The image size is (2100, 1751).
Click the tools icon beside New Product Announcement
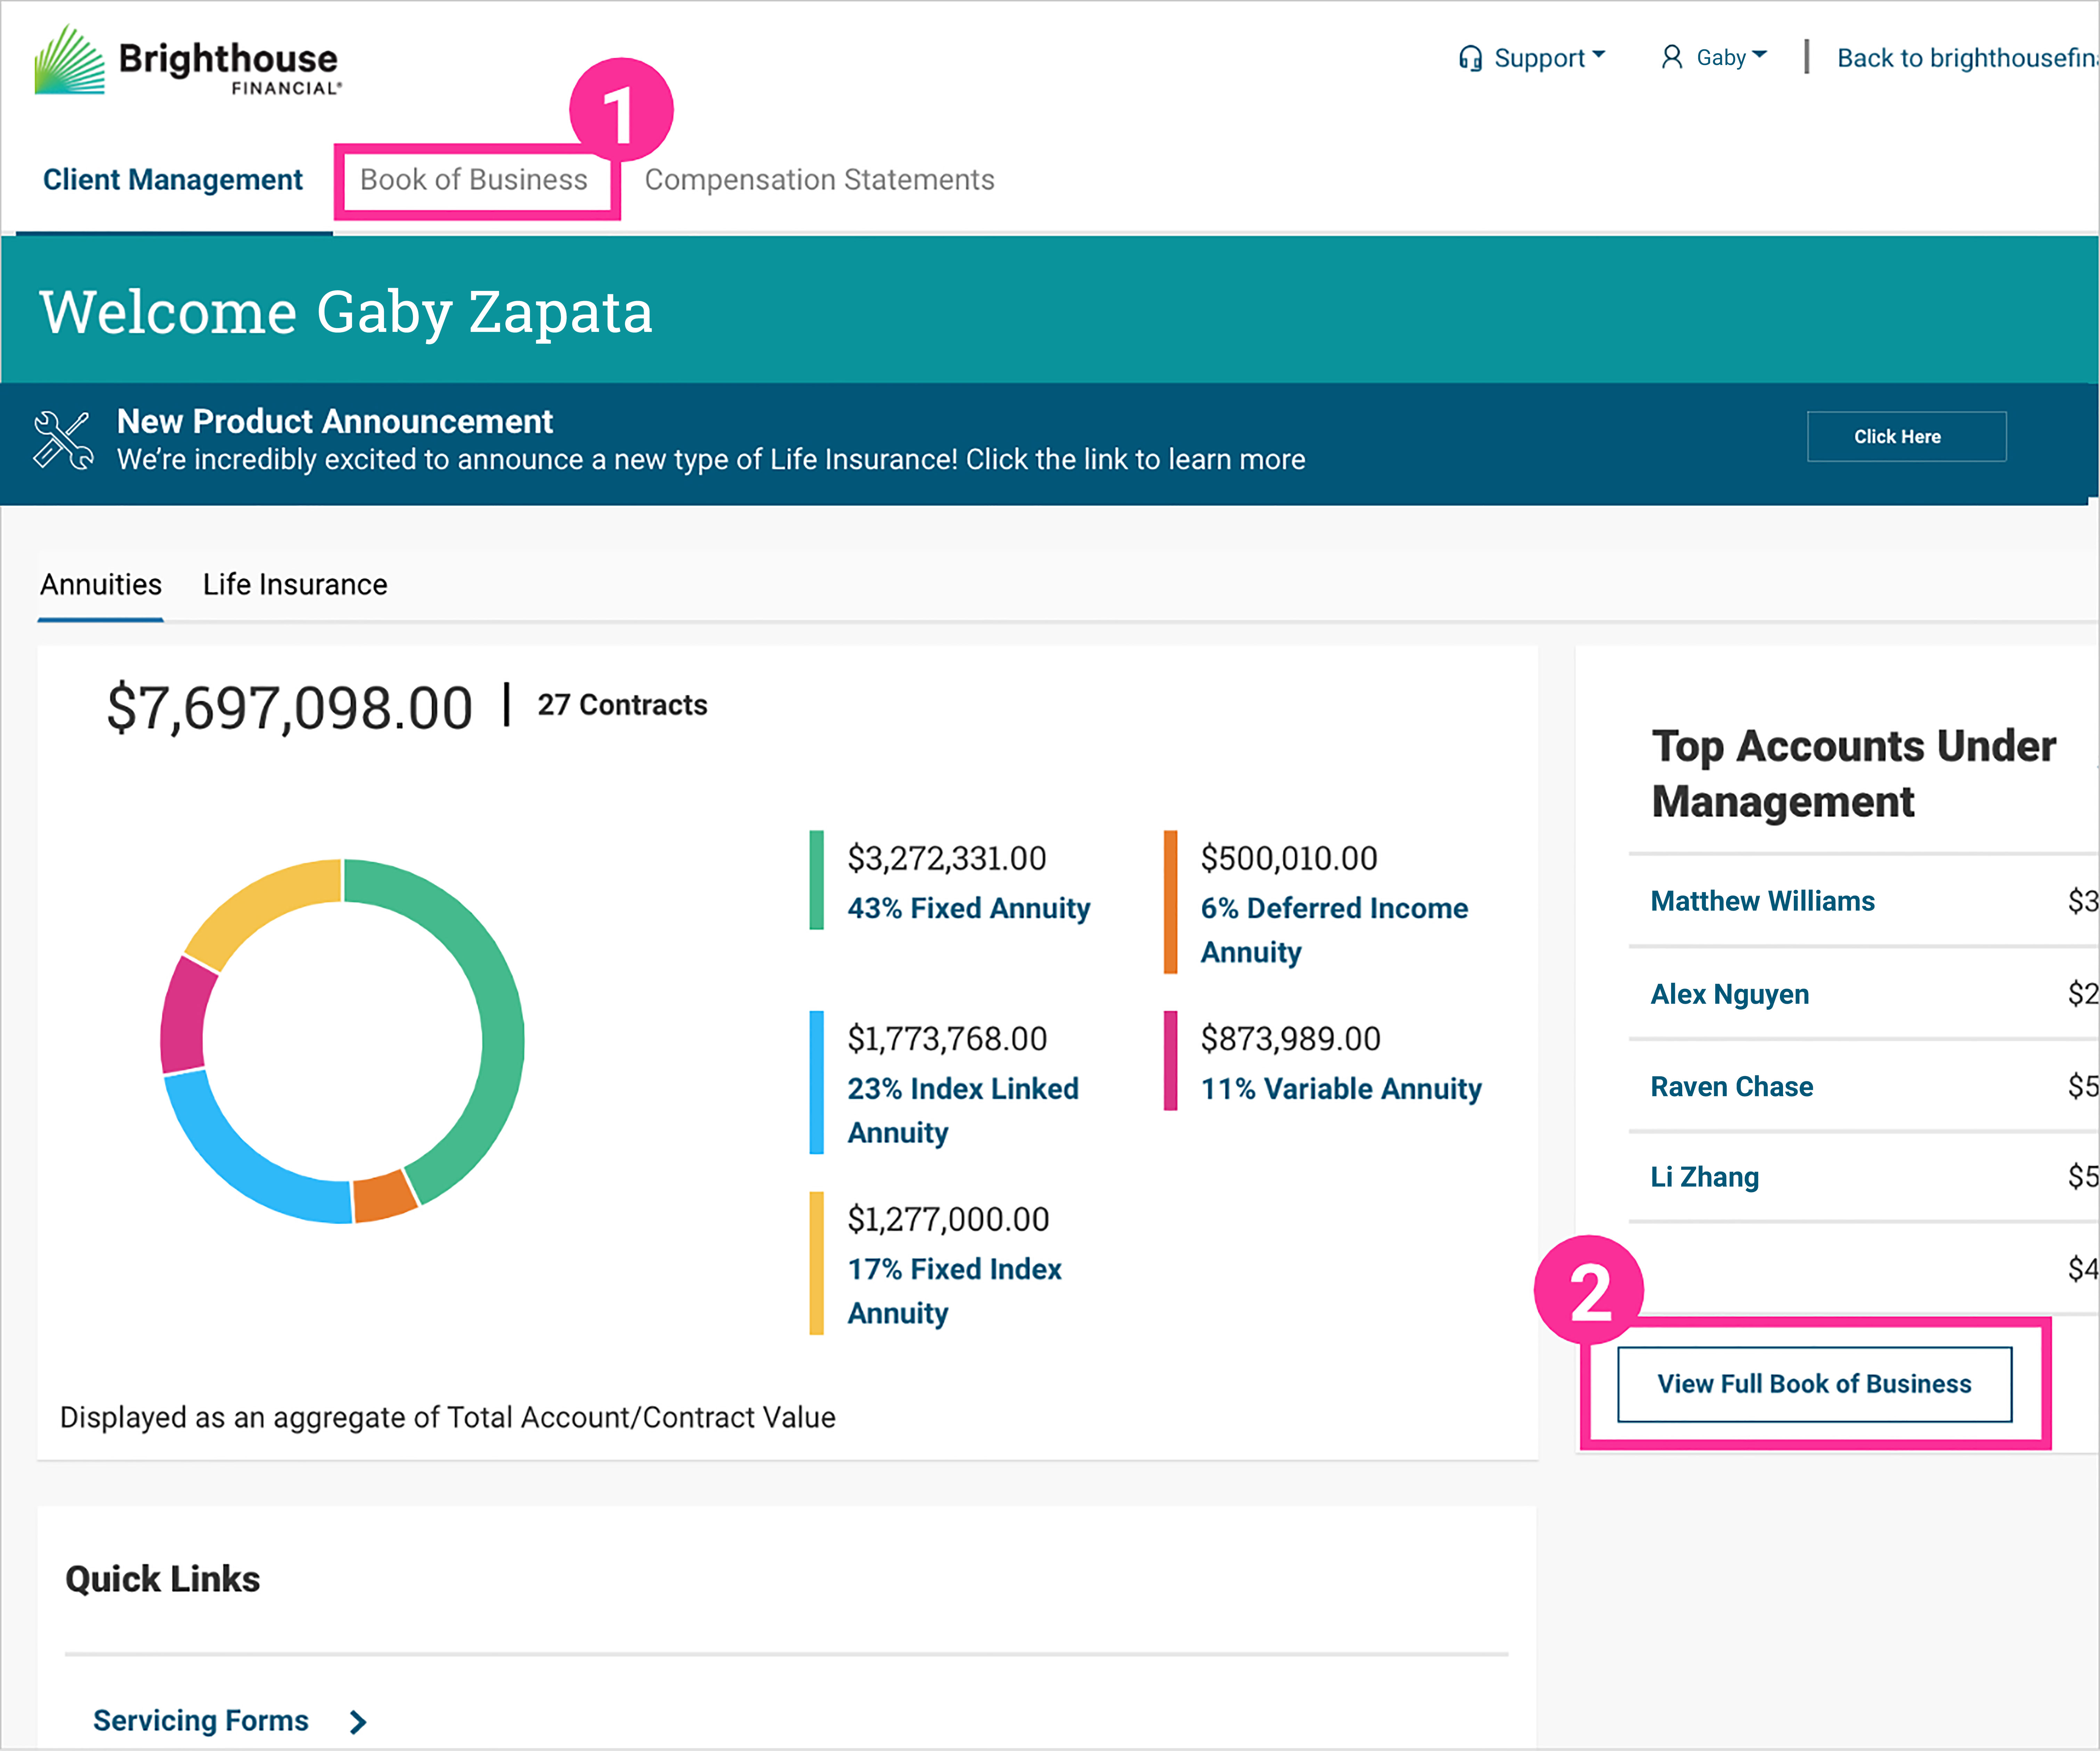coord(63,440)
